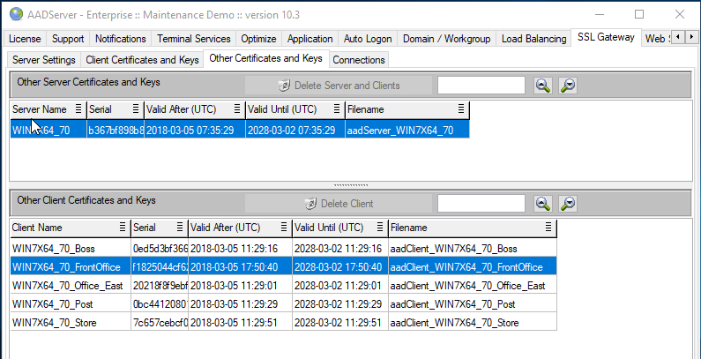Open the Server Name column menu
701x359 pixels.
(78, 109)
